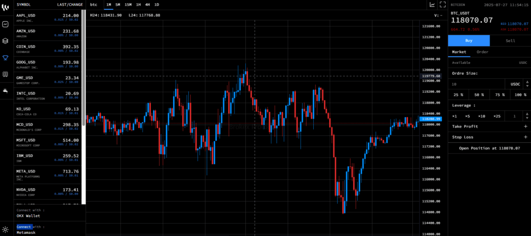
Task: Click the BTC_USDT pair title
Action: pos(459,13)
